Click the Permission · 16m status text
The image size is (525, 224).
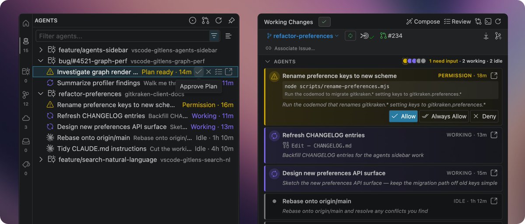pos(208,105)
